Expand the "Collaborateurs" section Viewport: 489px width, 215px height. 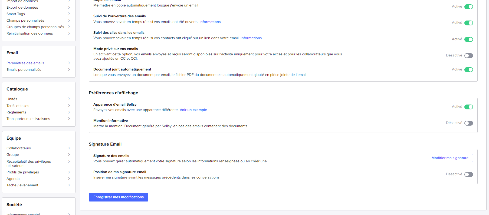pyautogui.click(x=18, y=148)
